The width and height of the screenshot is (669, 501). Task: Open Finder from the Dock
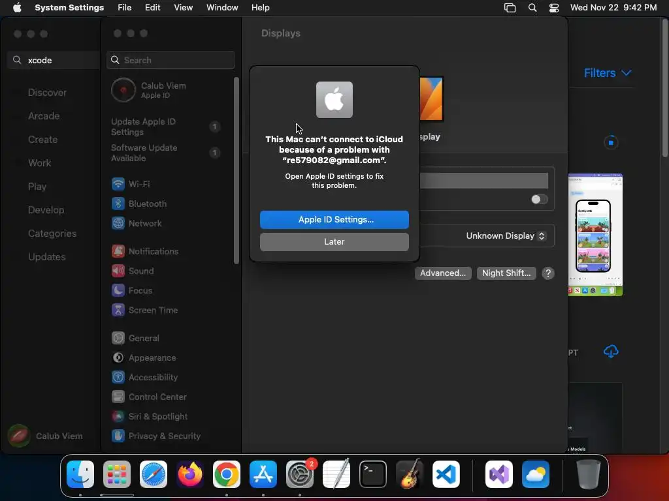(80, 474)
